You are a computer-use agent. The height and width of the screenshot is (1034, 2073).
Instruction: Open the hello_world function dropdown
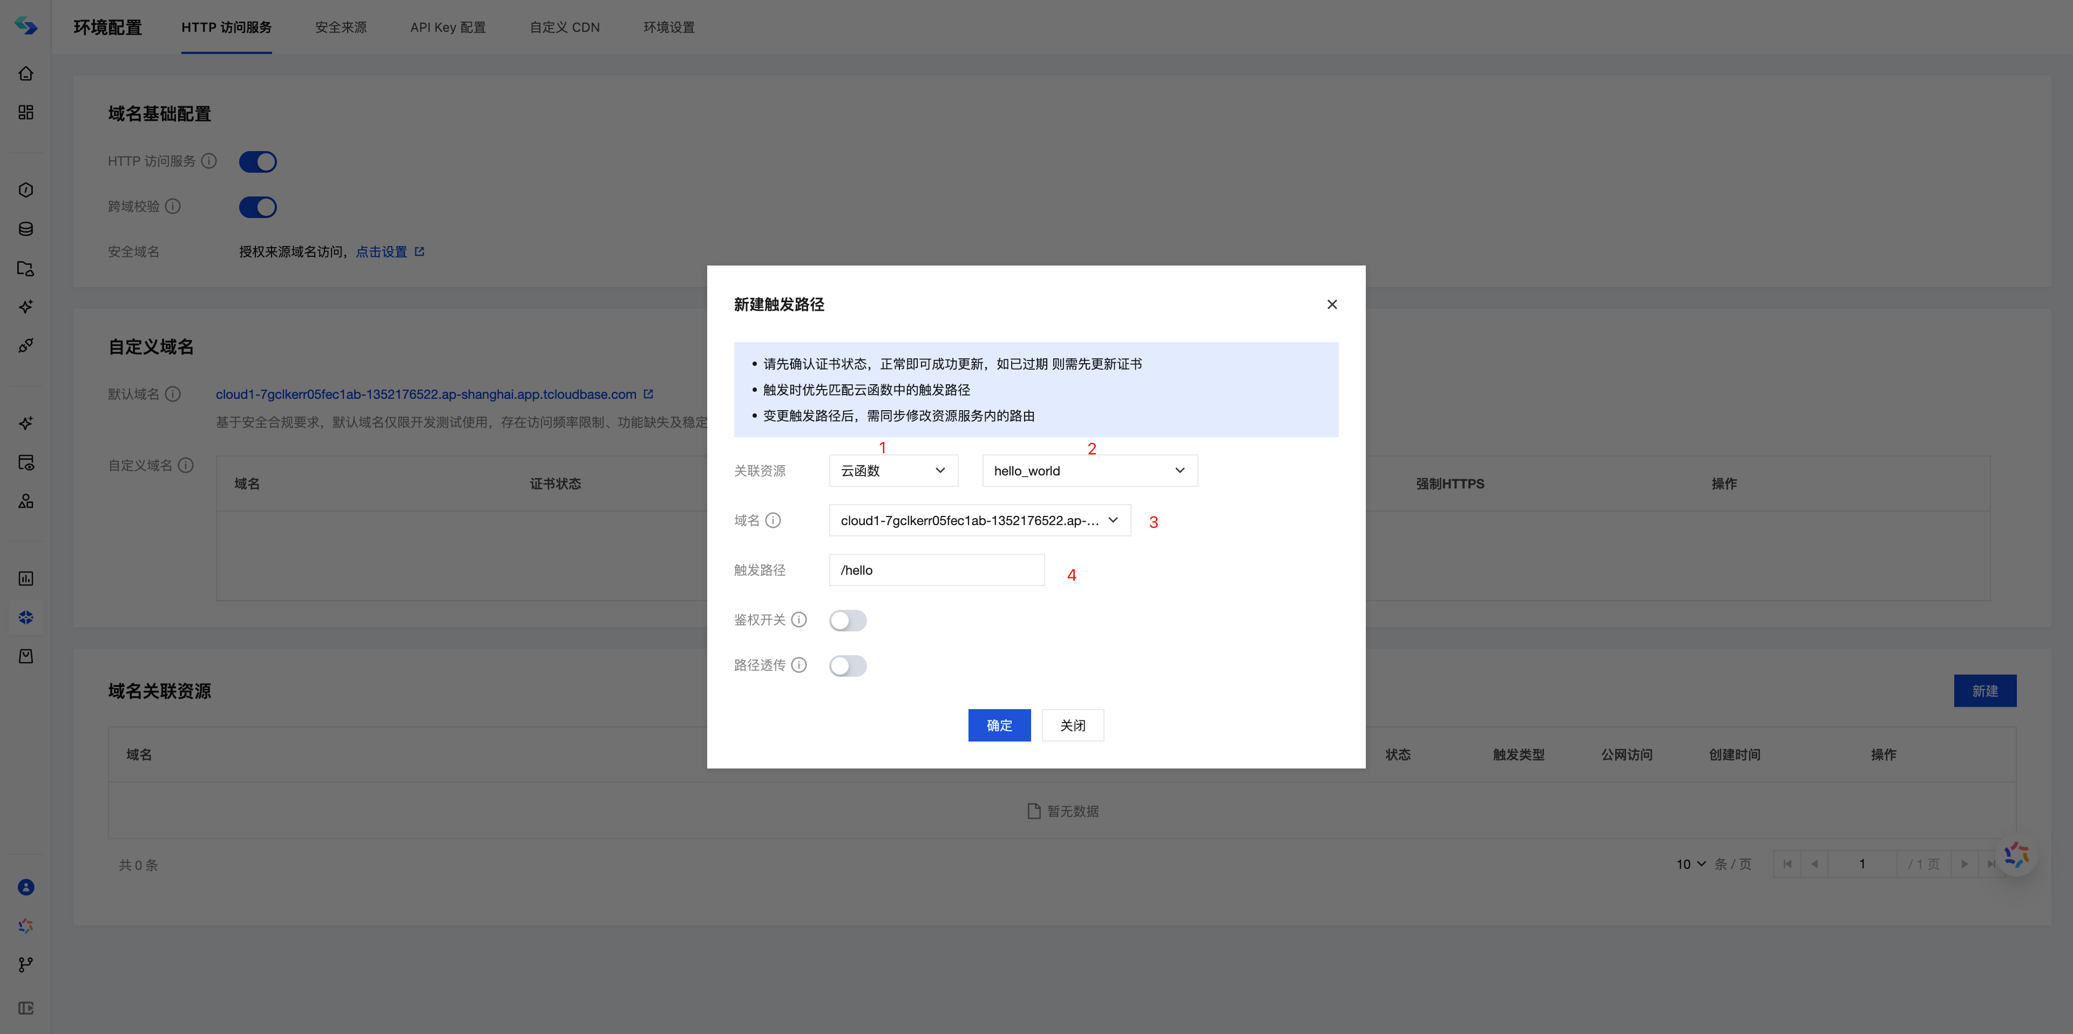click(1089, 471)
